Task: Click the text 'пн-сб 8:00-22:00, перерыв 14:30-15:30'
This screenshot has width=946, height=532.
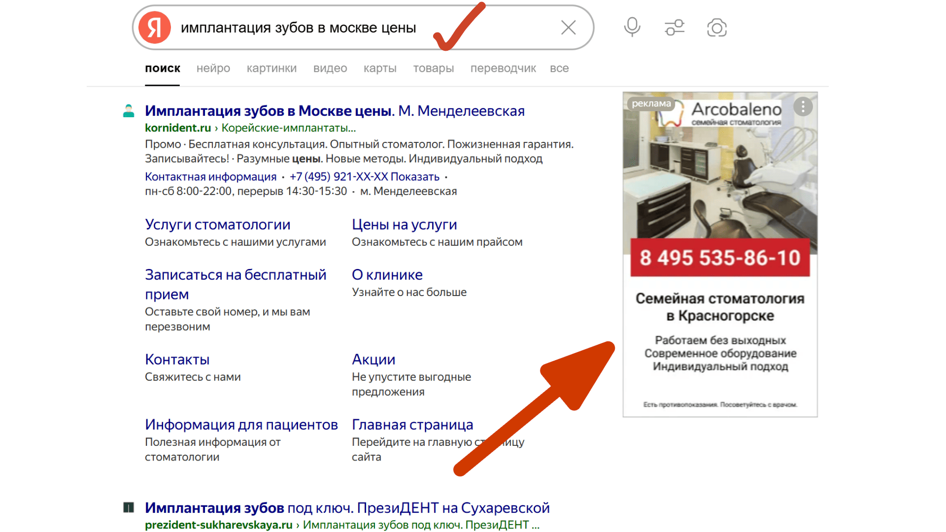Action: [246, 191]
